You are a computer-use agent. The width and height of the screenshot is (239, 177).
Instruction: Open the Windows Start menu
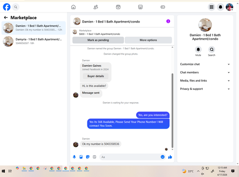[3, 171]
